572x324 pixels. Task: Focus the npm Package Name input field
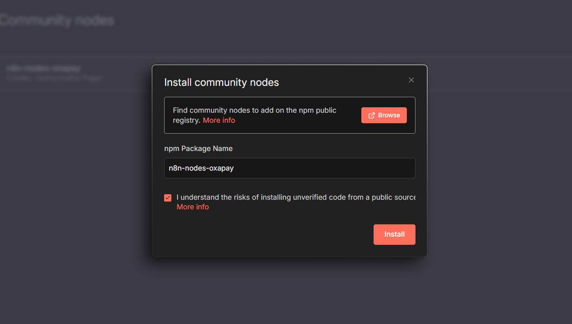[x=290, y=168]
